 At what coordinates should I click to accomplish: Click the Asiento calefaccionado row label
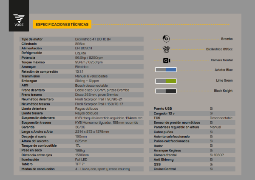(172, 137)
